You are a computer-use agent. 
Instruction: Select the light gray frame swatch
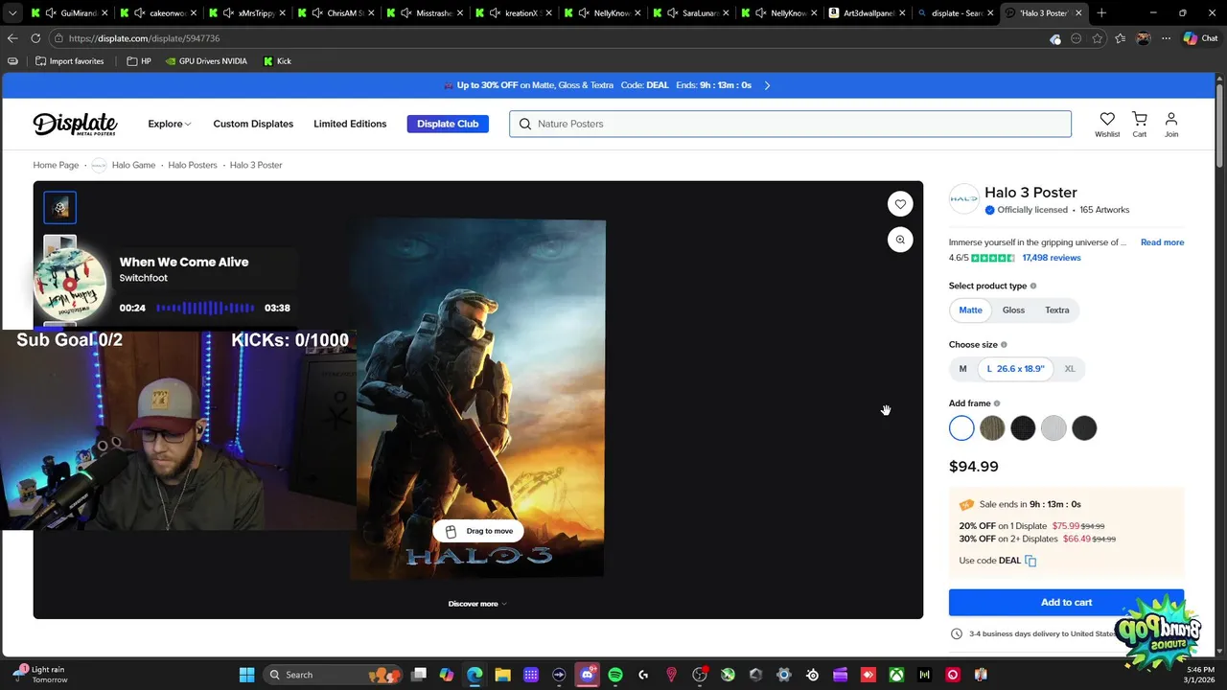click(1053, 428)
